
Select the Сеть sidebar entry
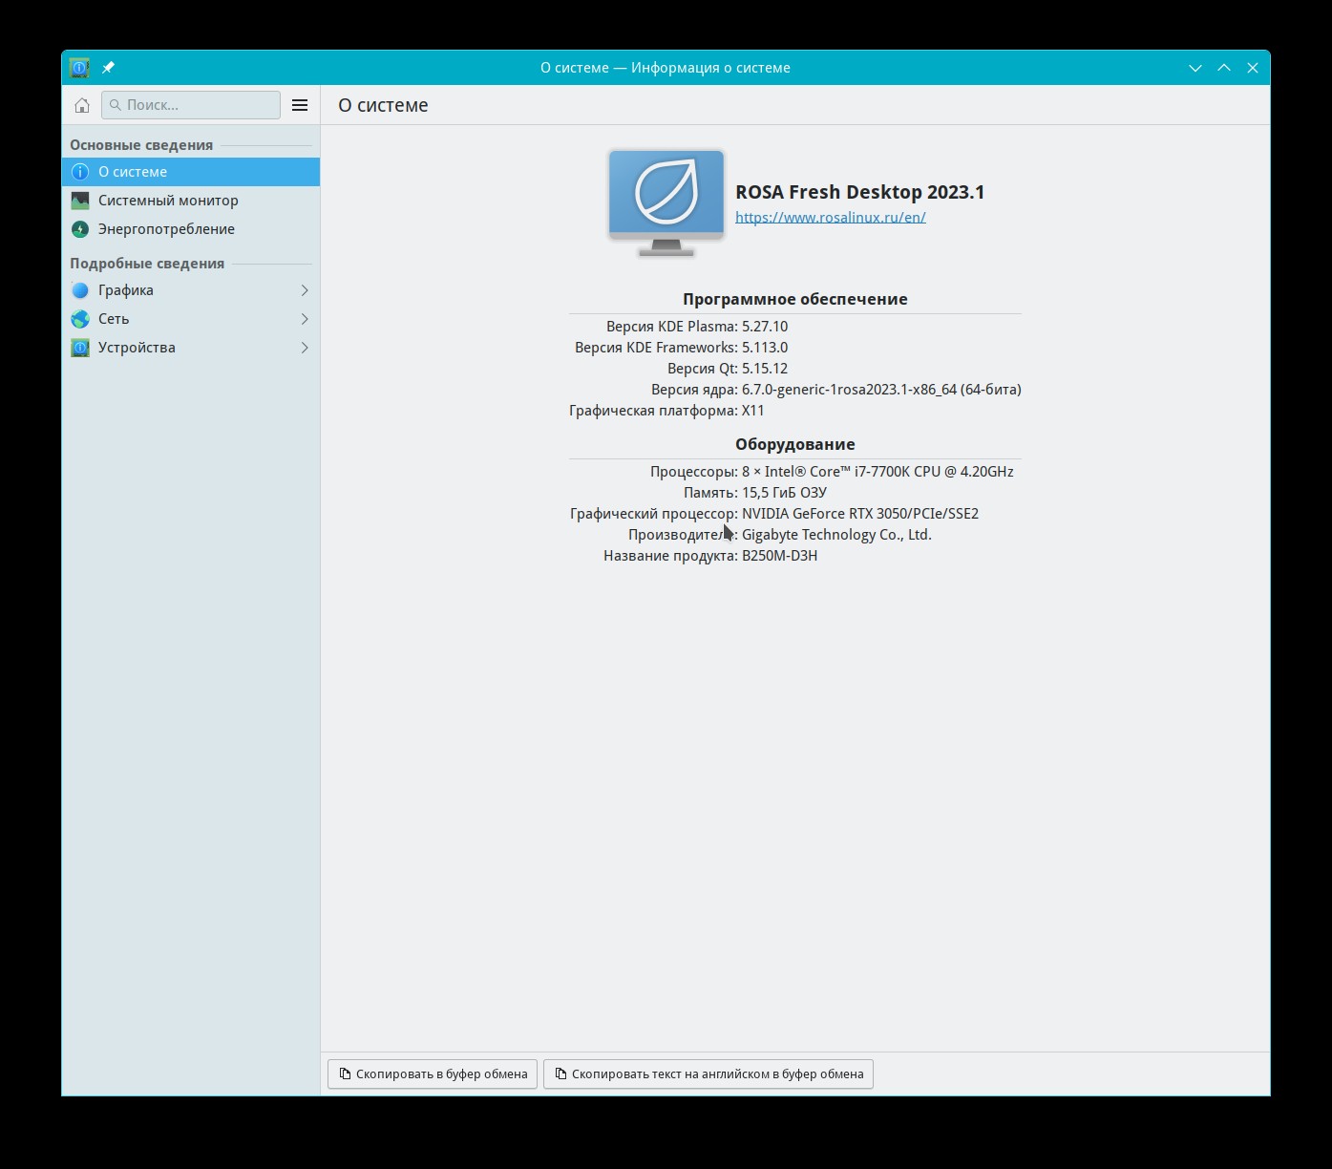click(x=191, y=319)
